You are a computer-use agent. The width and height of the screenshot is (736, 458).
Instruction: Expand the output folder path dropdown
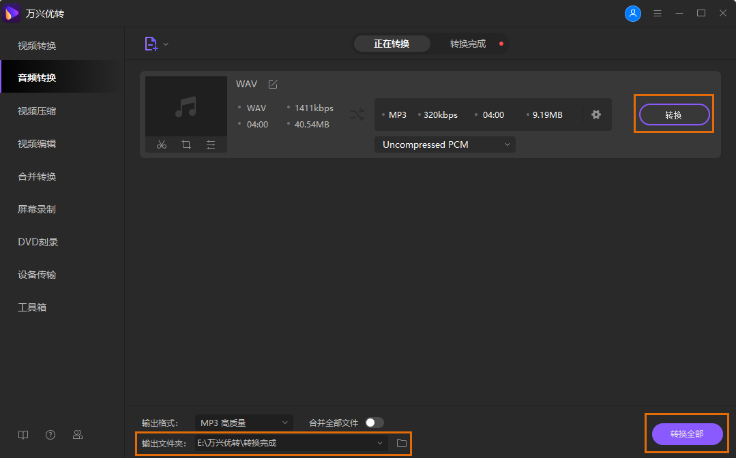coord(379,442)
